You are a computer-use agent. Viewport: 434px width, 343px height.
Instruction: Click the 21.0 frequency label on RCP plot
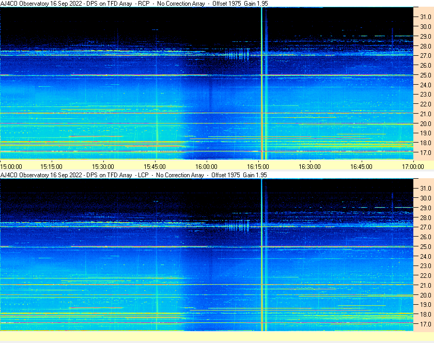pos(426,114)
